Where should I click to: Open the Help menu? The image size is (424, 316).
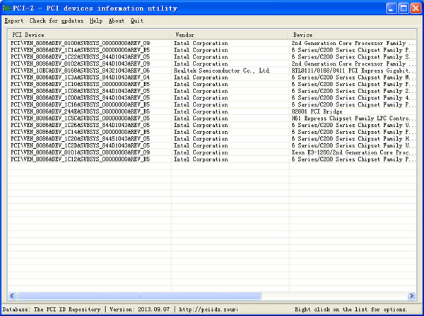96,20
